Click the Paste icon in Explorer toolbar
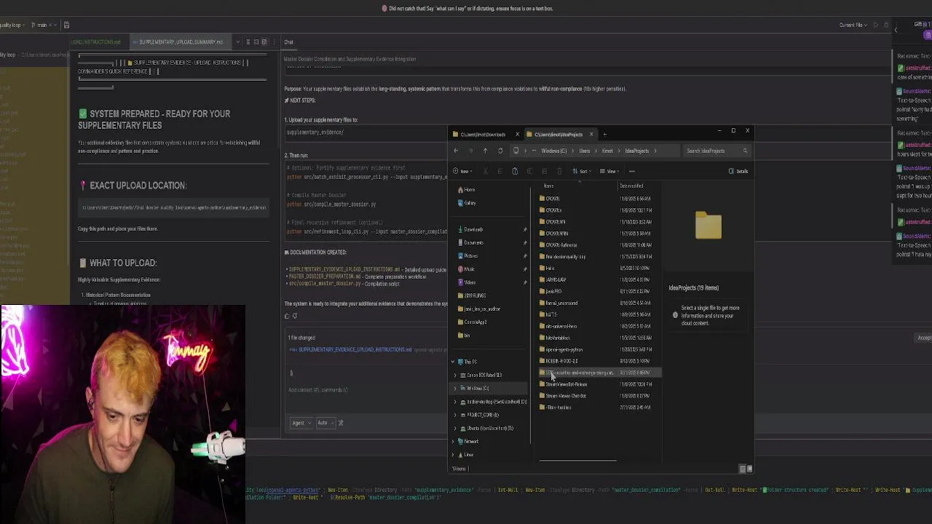932x524 pixels. tap(515, 171)
